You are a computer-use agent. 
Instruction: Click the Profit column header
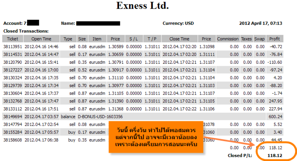[x=275, y=39]
